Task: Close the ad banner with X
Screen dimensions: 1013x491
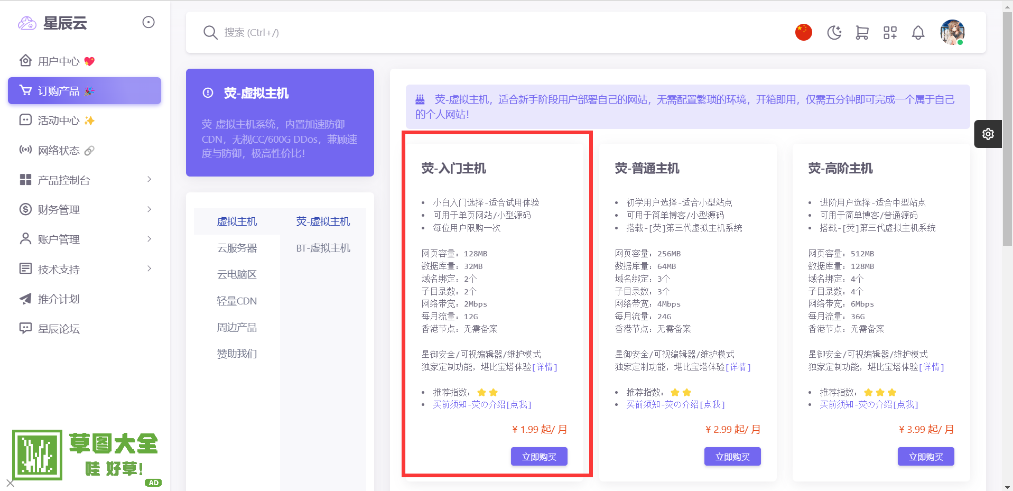Action: [x=11, y=483]
